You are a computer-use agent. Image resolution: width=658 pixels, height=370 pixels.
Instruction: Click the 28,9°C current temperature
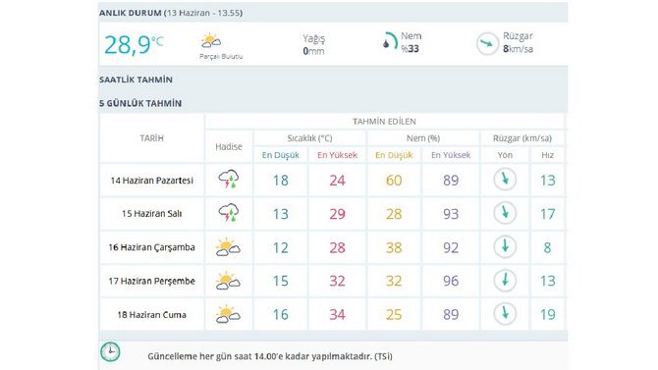(x=134, y=44)
